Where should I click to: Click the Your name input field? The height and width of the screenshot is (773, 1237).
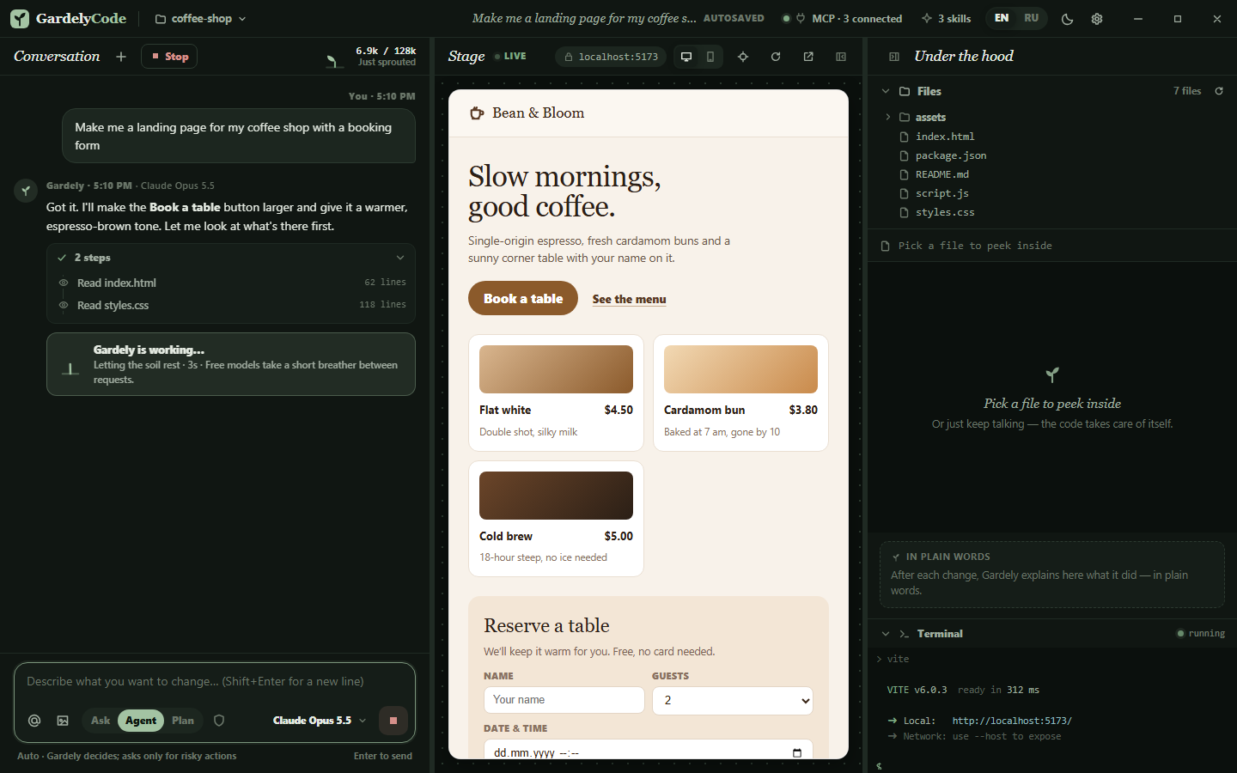pos(564,700)
